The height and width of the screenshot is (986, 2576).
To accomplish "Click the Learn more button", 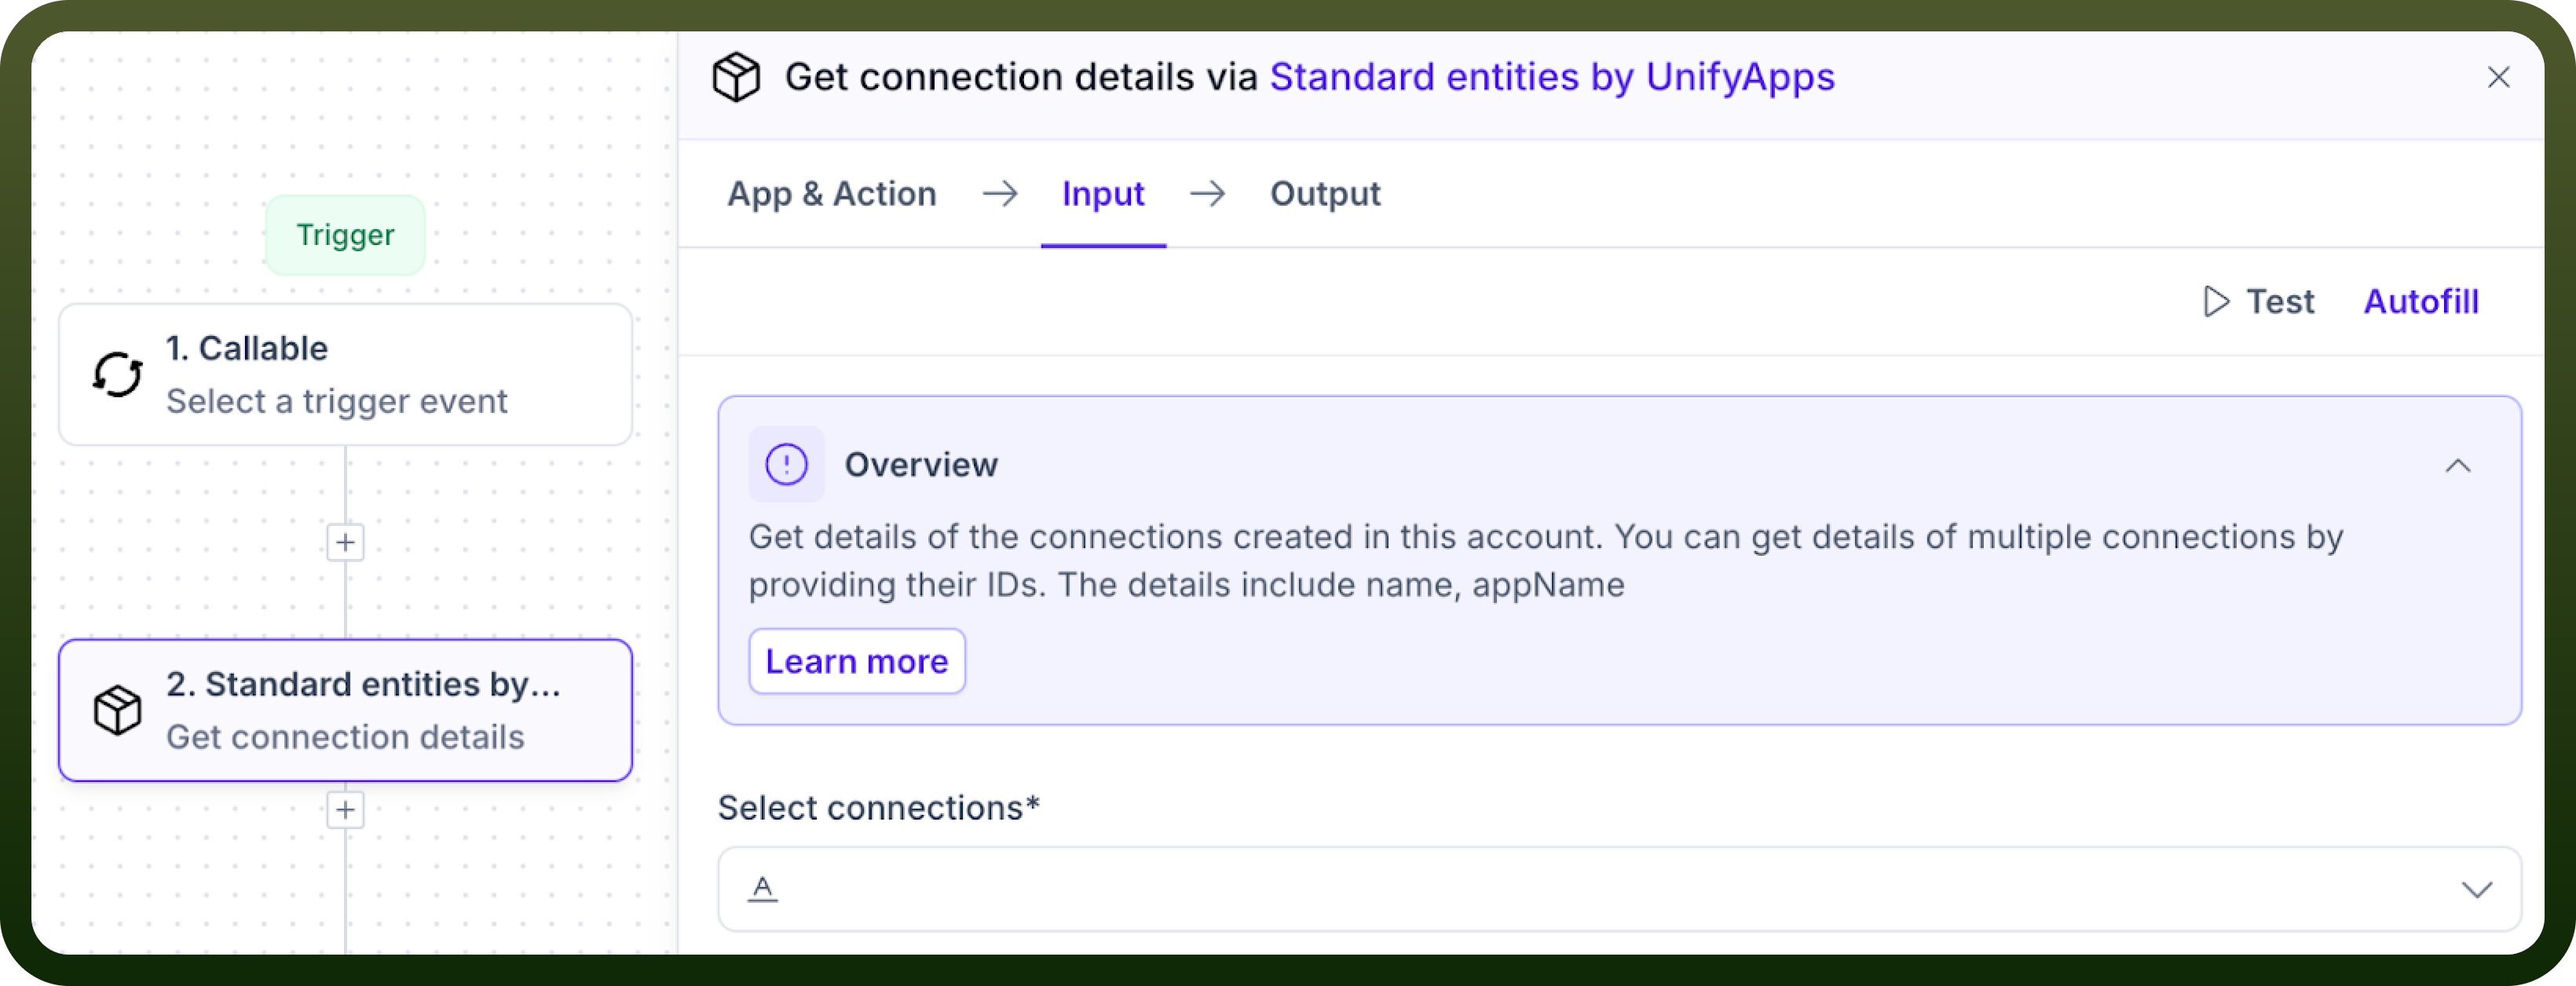I will point(857,661).
